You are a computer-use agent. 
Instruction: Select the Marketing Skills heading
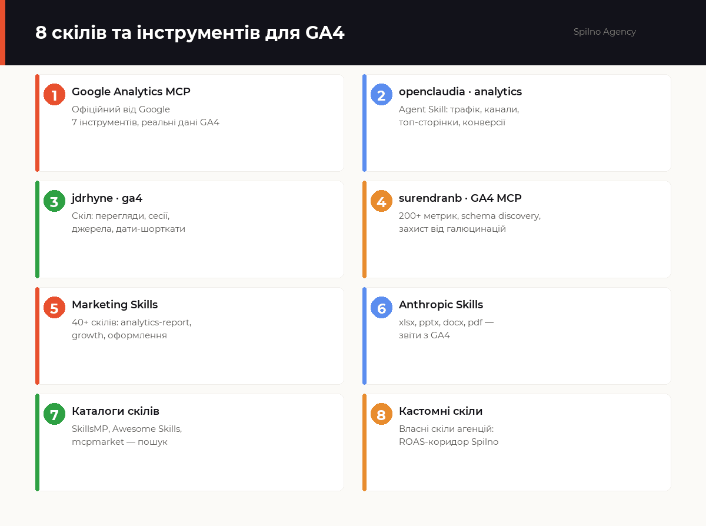(115, 305)
